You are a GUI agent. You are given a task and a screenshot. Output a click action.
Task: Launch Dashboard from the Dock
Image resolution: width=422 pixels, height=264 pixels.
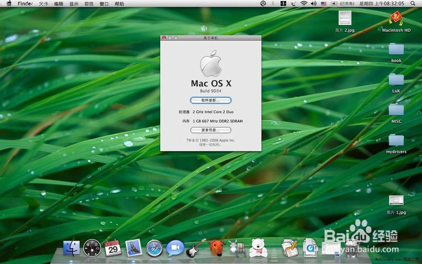coord(92,248)
